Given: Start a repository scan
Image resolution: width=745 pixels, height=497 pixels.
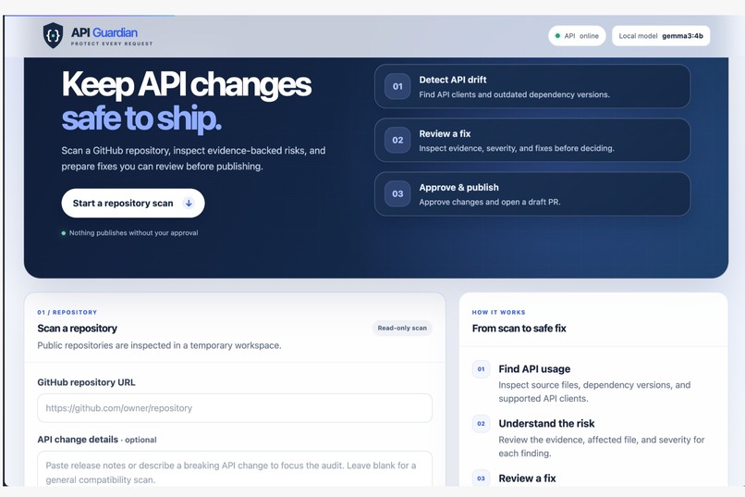Looking at the screenshot, I should (133, 203).
